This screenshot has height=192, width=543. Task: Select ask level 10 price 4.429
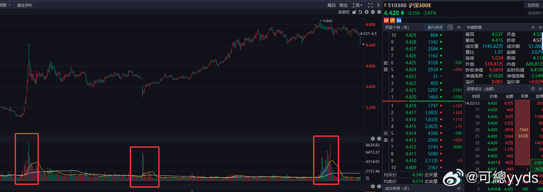411,35
